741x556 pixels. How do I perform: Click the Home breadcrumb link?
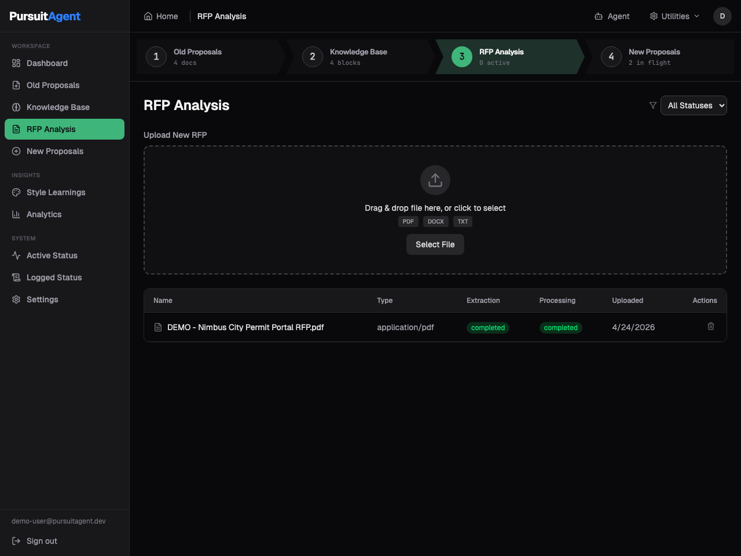click(x=161, y=16)
